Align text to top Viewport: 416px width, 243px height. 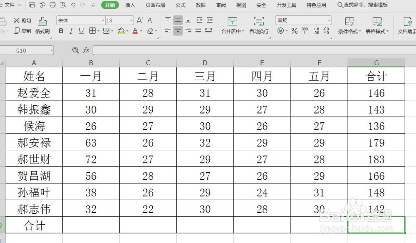168,20
